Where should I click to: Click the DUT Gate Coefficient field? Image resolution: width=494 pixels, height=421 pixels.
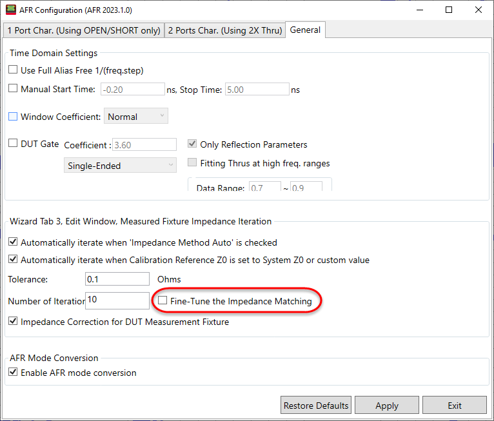(x=144, y=145)
